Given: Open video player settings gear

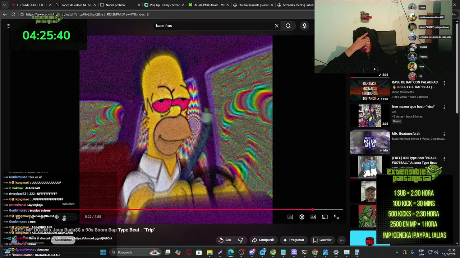Looking at the screenshot, I should 302,217.
